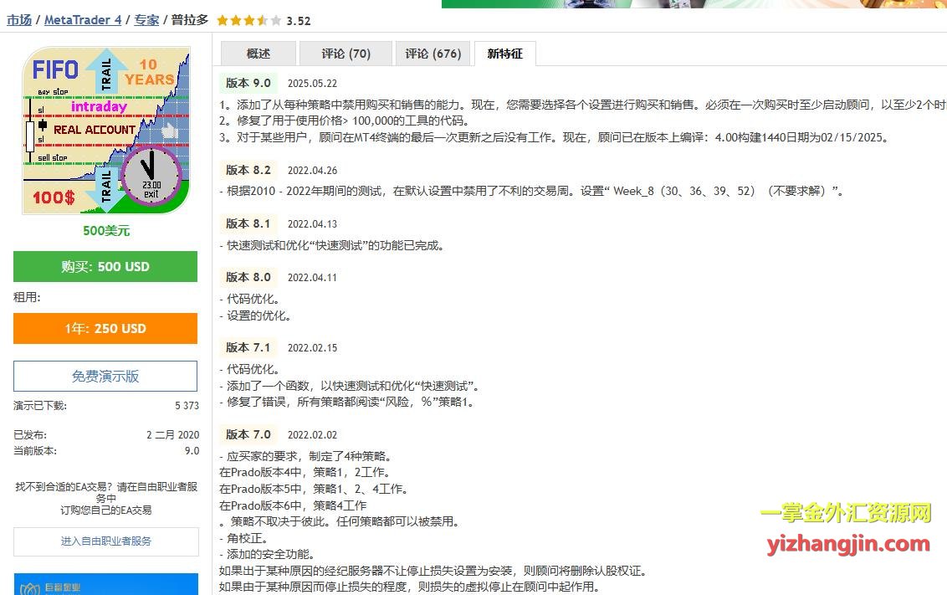Click the date 2022.04.13
The width and height of the screenshot is (947, 595).
pyautogui.click(x=312, y=224)
